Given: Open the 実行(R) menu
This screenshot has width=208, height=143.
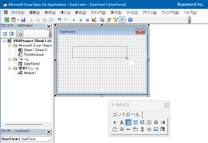Looking at the screenshot, I should pos(116,13).
